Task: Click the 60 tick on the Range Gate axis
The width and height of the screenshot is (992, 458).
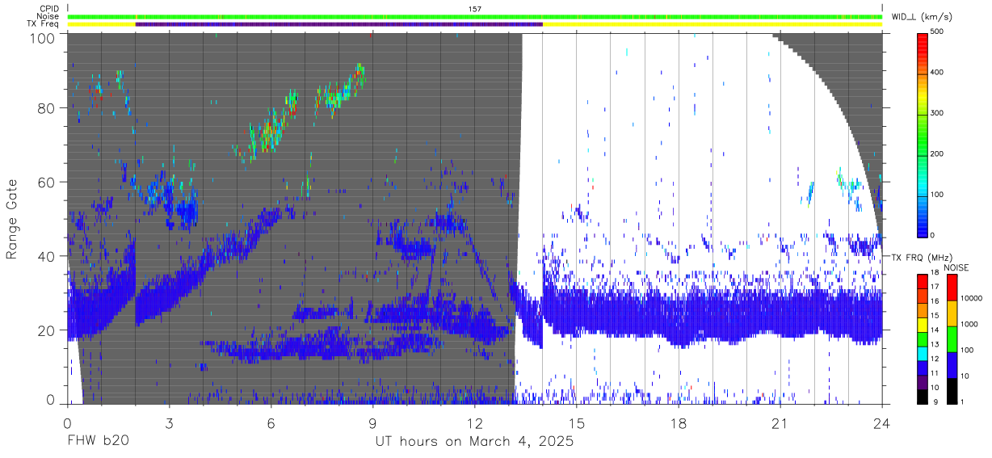Action: (48, 183)
